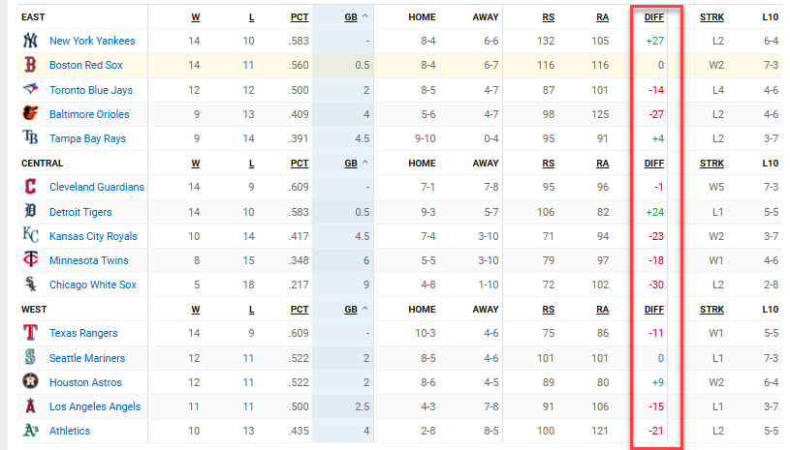Click the Boston Red Sox logo

[x=29, y=65]
